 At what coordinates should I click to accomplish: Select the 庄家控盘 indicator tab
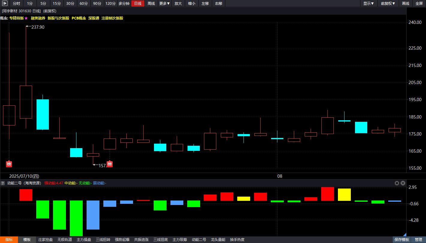click(46, 240)
